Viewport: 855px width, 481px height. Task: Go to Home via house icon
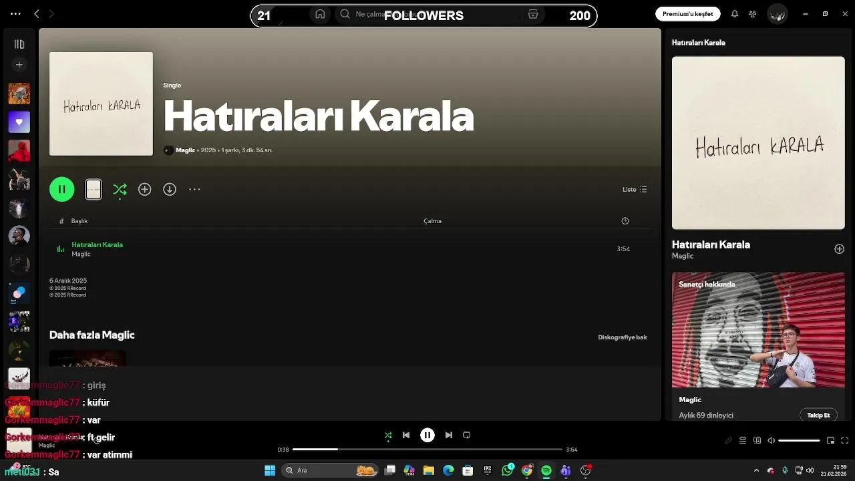click(320, 14)
